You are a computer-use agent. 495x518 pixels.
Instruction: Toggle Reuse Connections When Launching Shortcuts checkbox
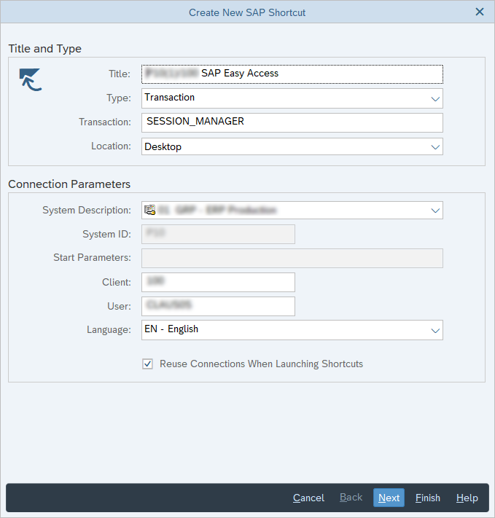pos(147,364)
